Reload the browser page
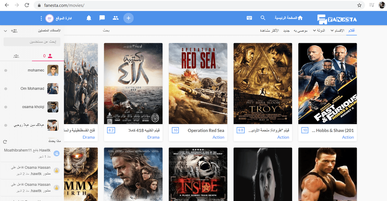This screenshot has width=387, height=201. [x=27, y=5]
